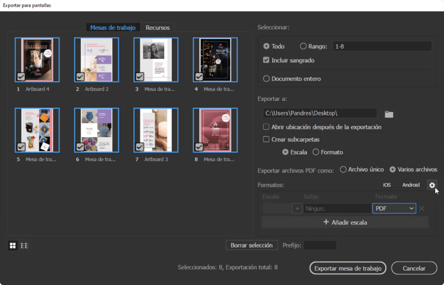Click the Añadir escala button
Screen dimensions: 444x285
(x=345, y=222)
